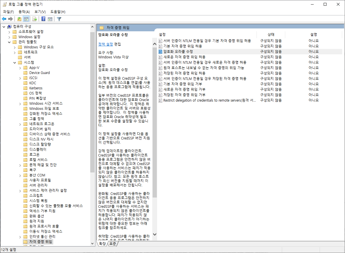Click the 정책 설정 link
This screenshot has width=345, height=253.
tap(106, 44)
